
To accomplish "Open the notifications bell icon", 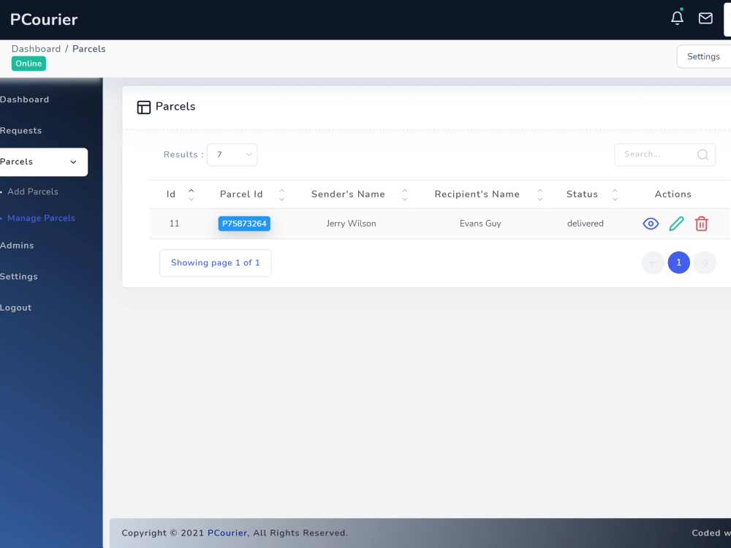I will [x=677, y=18].
